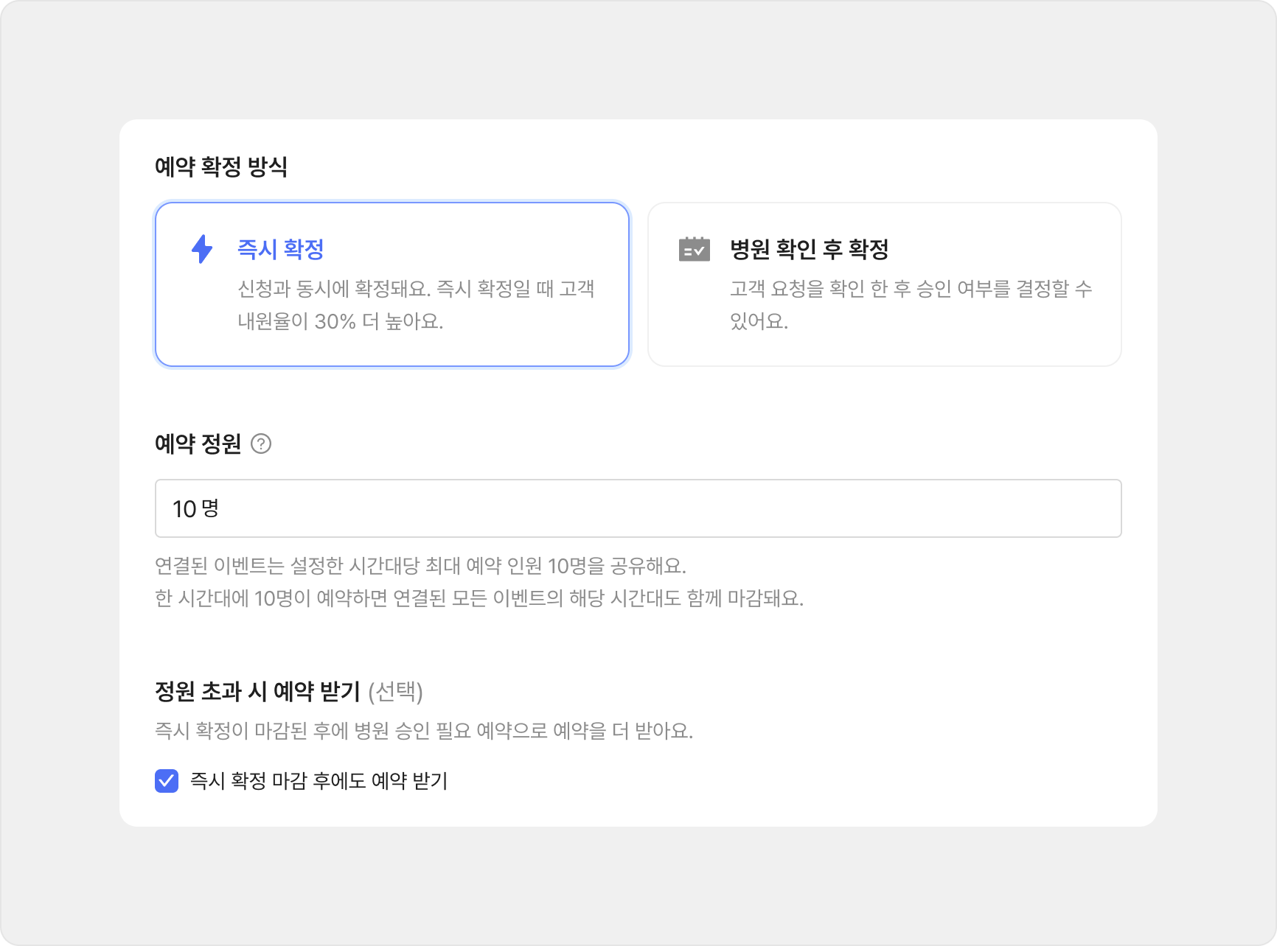Click the 내원율이 30% 더 높아요 text
Viewport: 1277px width, 946px height.
[x=340, y=321]
